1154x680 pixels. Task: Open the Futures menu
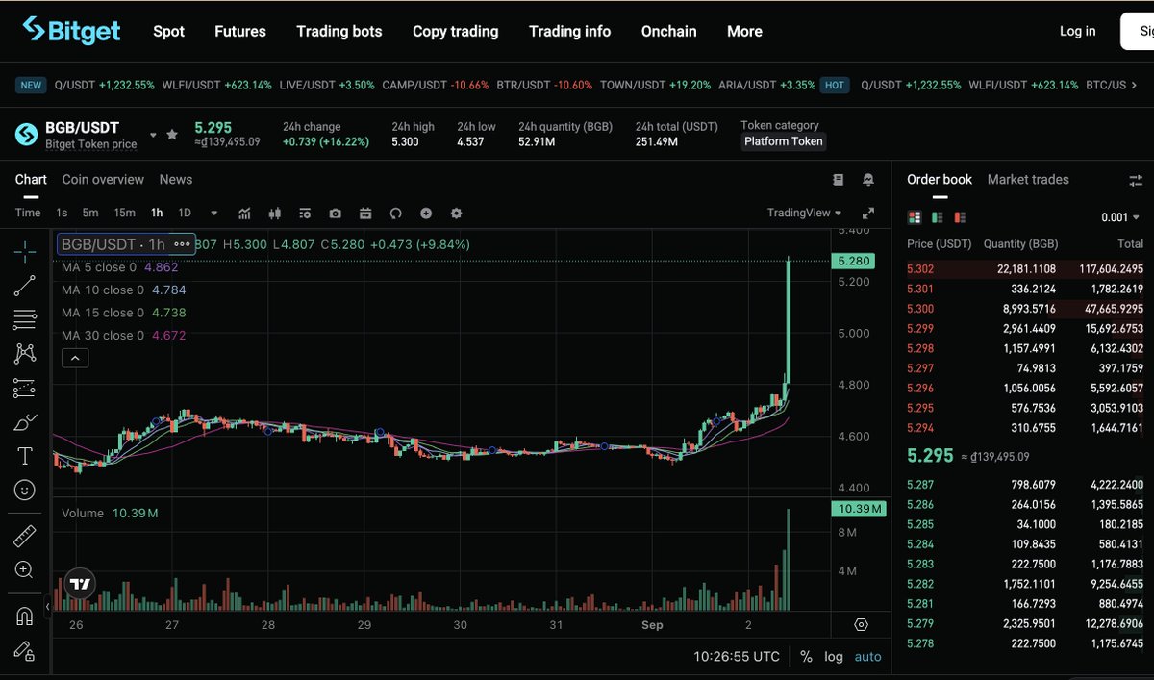point(240,31)
